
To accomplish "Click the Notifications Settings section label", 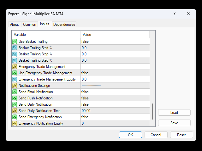I will coord(34,86).
